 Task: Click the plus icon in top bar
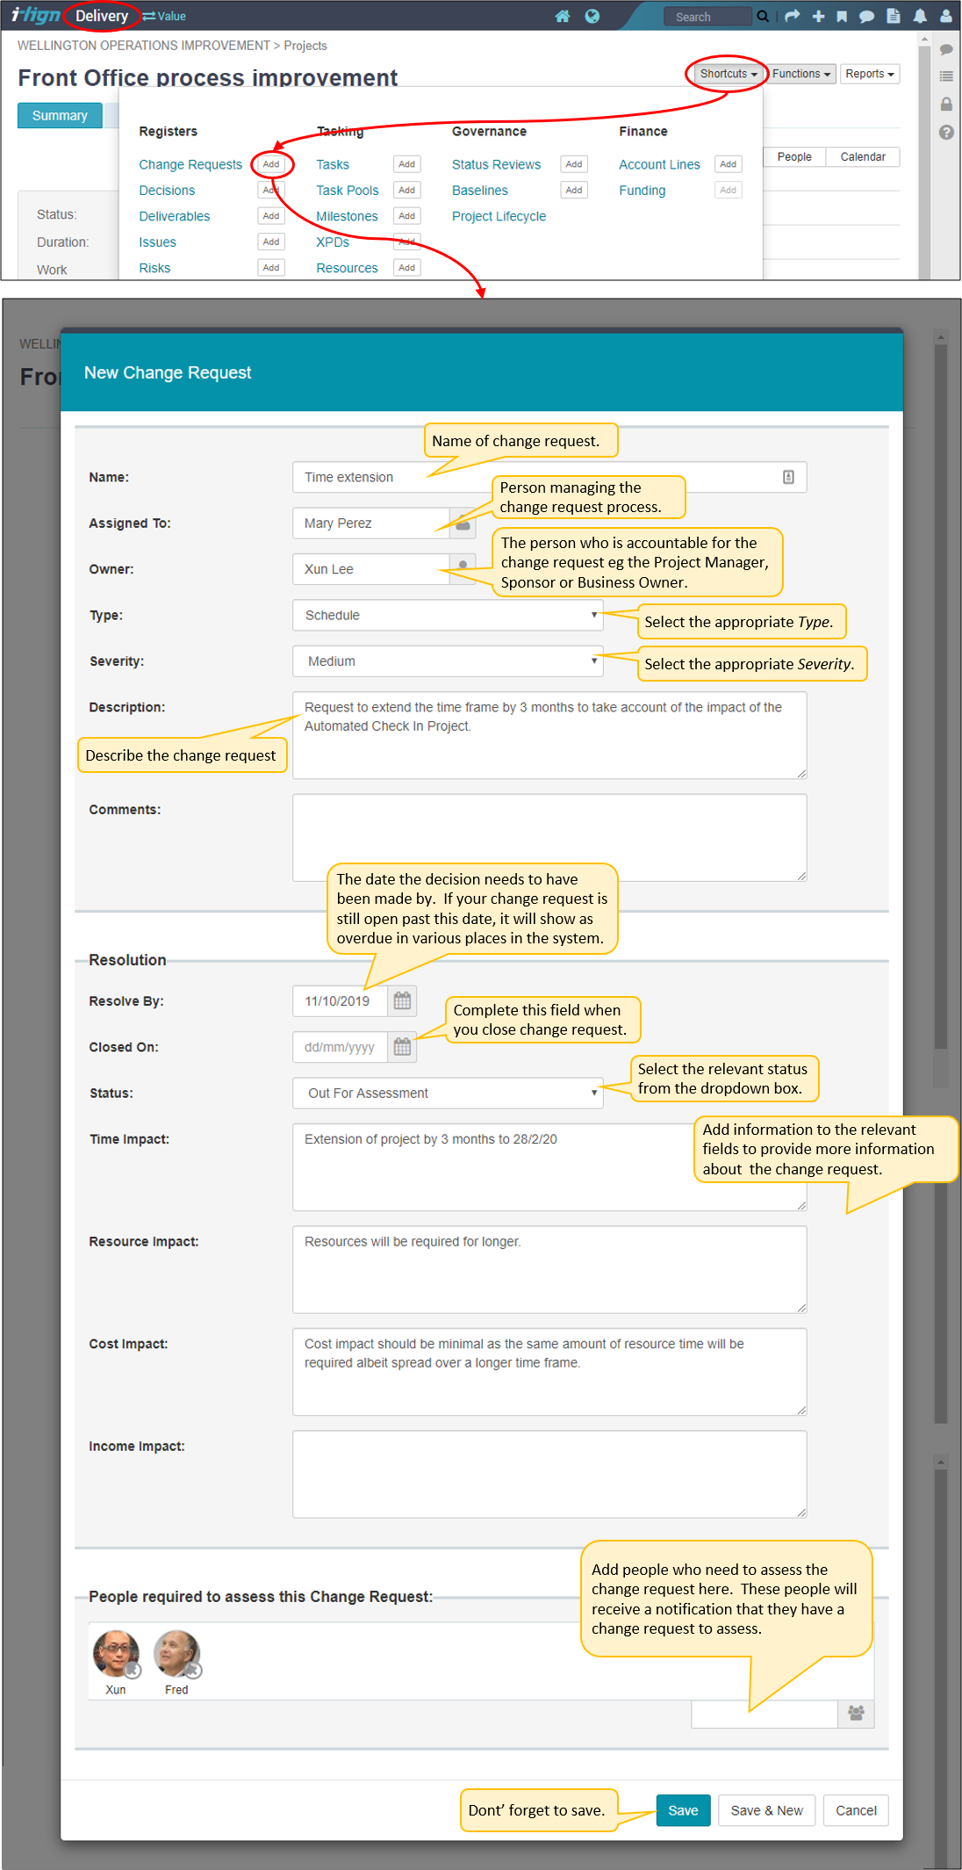(x=819, y=16)
